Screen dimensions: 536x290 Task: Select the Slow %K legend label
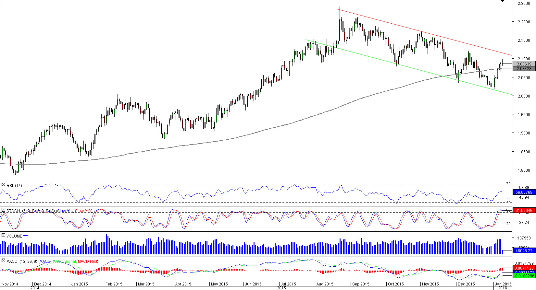click(65, 211)
